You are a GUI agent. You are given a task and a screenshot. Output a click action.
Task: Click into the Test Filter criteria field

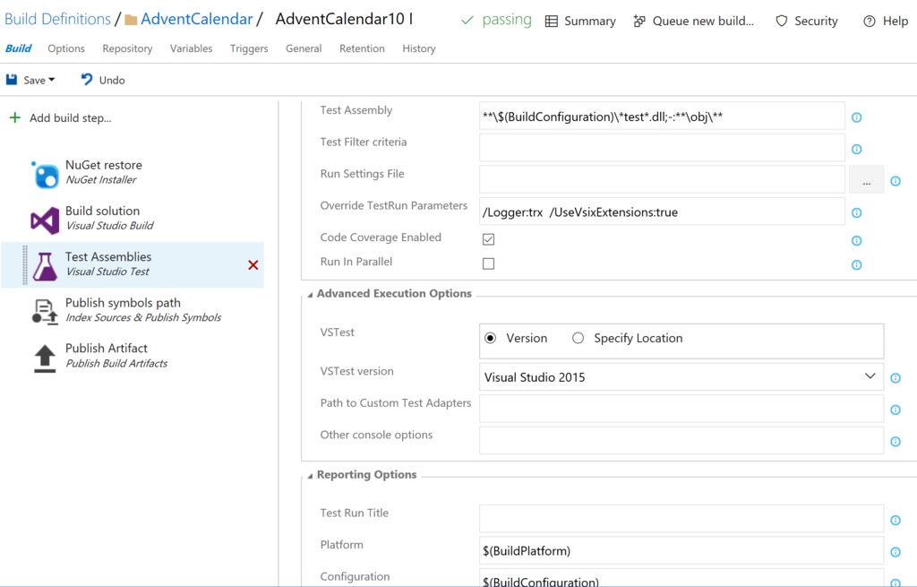click(x=662, y=148)
